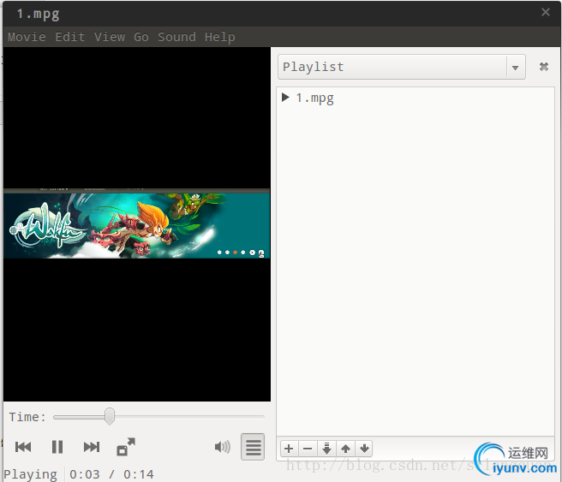The image size is (562, 482).
Task: Open the View menu
Action: [x=110, y=37]
